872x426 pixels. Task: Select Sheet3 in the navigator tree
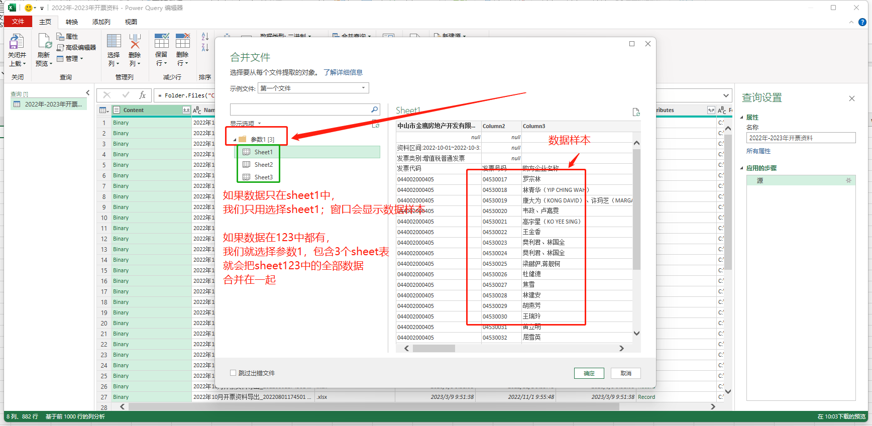click(264, 177)
